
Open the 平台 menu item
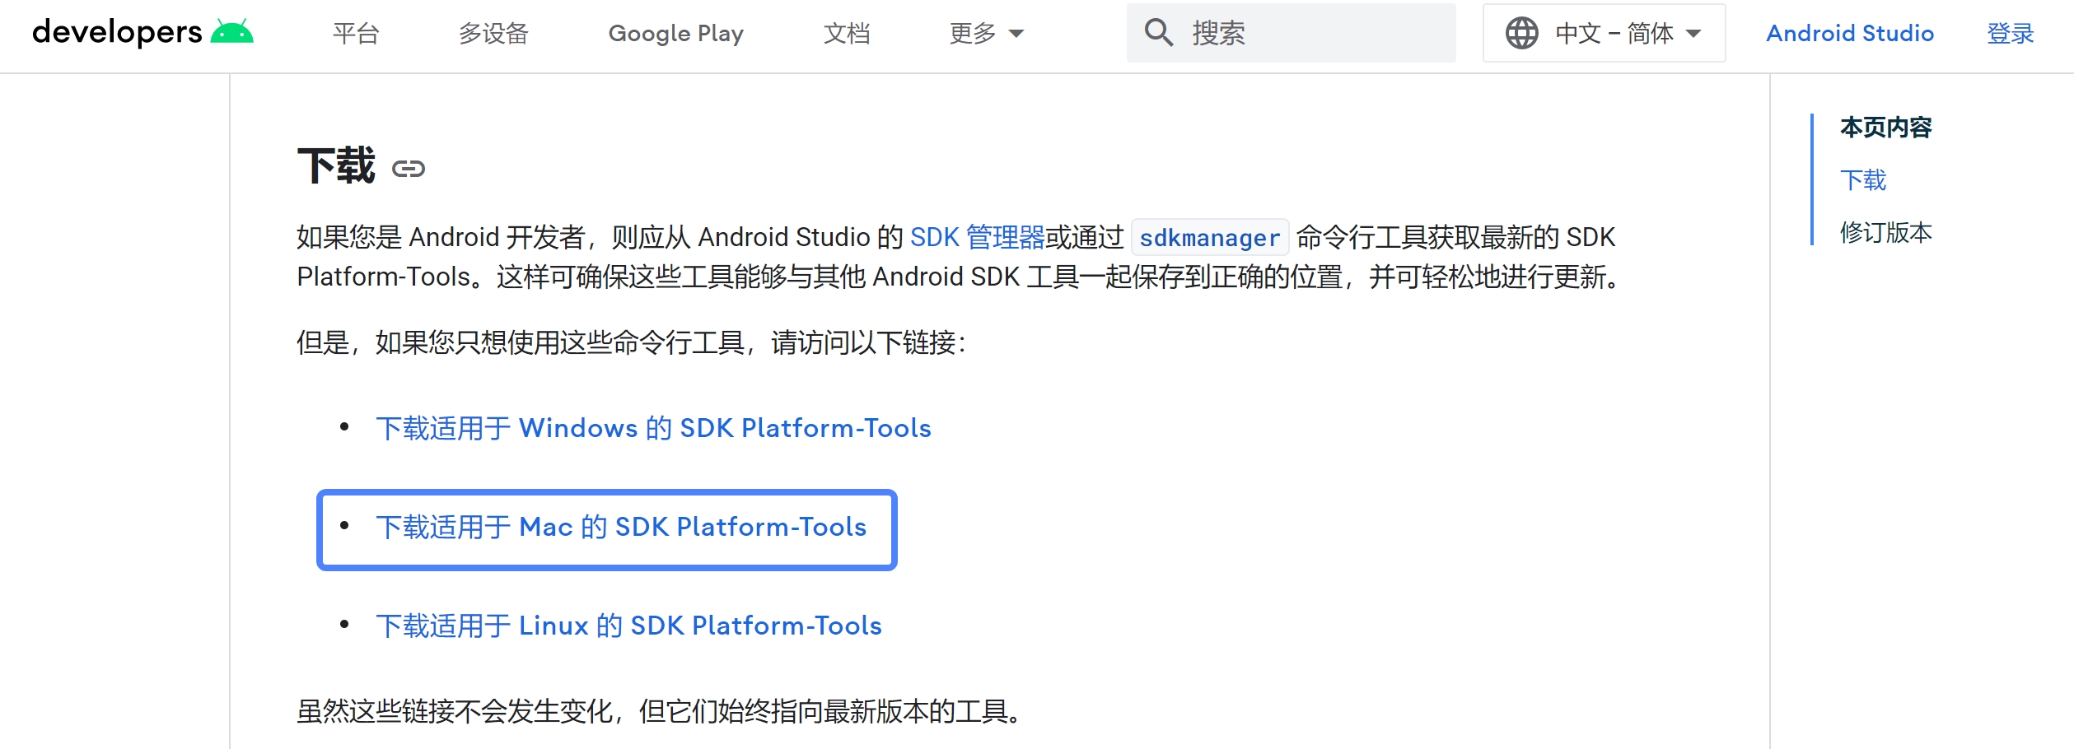(x=356, y=33)
